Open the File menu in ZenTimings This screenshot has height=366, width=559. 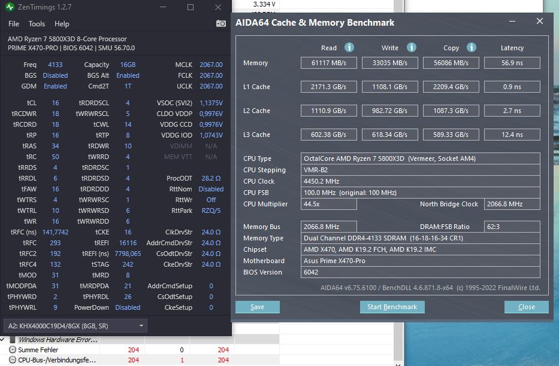[14, 24]
